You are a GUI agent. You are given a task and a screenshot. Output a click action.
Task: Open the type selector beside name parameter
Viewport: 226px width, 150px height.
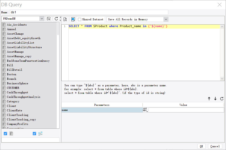pyautogui.click(x=145, y=110)
